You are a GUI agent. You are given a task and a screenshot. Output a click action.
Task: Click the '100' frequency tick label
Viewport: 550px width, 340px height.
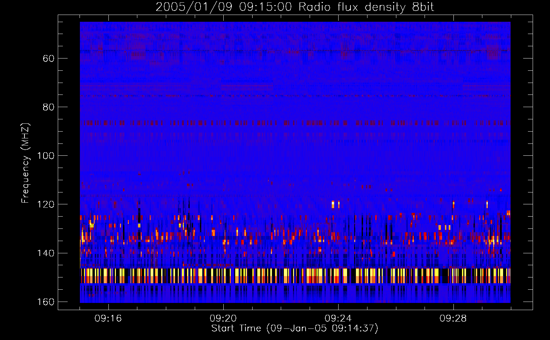[46, 156]
